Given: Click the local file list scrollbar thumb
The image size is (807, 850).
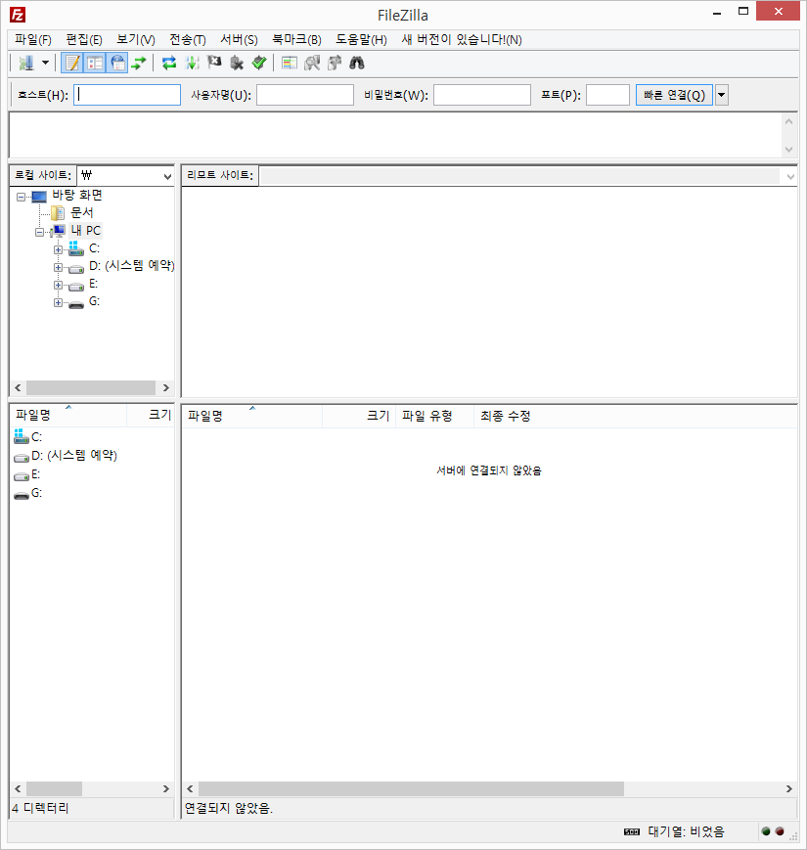Looking at the screenshot, I should pyautogui.click(x=54, y=788).
